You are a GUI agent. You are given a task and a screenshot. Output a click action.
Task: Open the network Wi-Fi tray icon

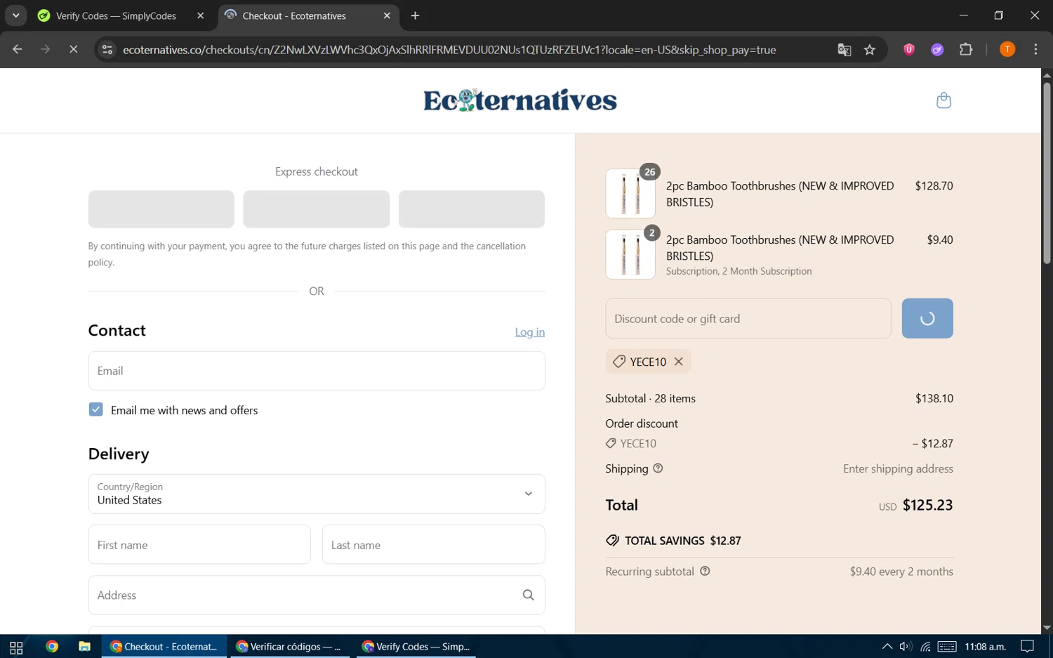pos(926,647)
